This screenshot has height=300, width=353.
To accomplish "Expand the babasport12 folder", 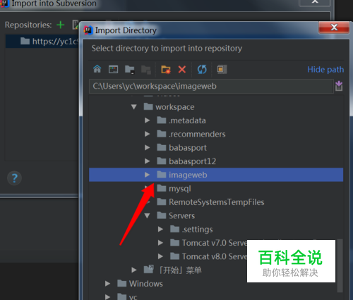I will pos(147,161).
